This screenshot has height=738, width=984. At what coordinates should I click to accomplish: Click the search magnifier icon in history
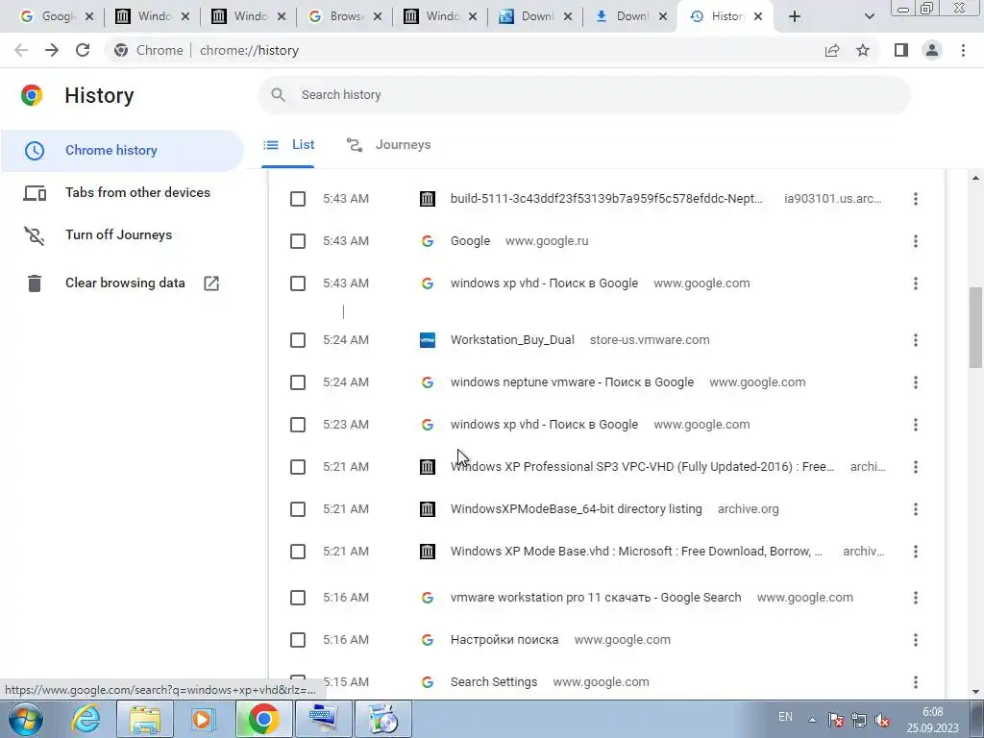[x=278, y=95]
